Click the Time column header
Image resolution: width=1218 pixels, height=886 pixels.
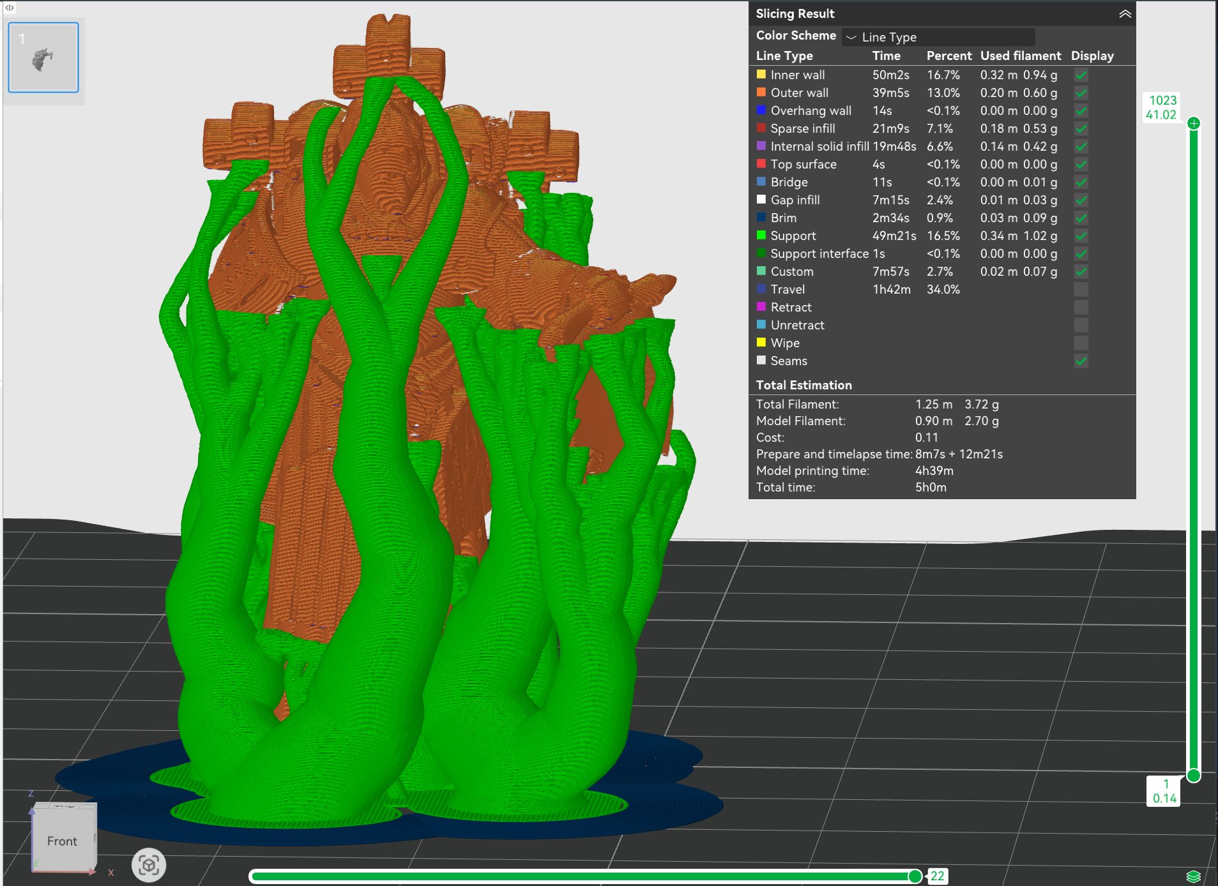pos(887,56)
